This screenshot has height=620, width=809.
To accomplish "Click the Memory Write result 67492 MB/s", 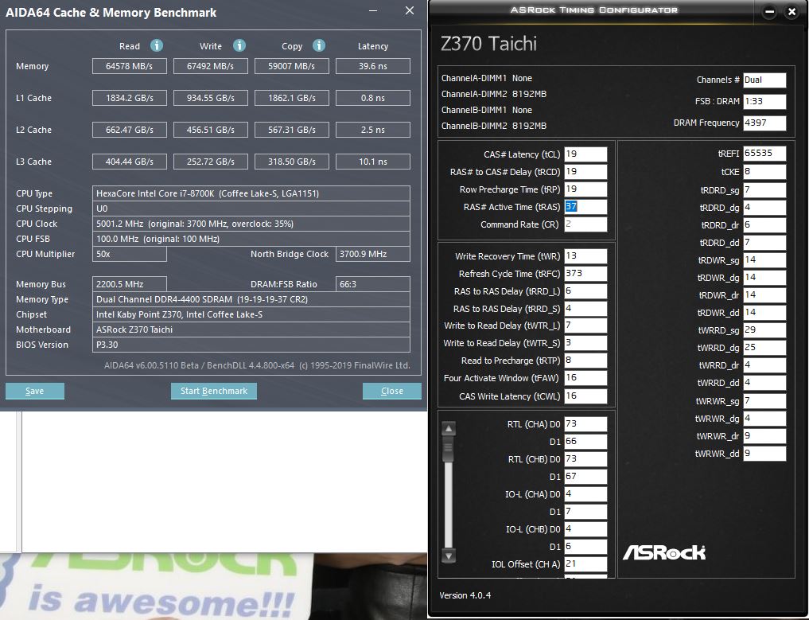I will tap(211, 66).
